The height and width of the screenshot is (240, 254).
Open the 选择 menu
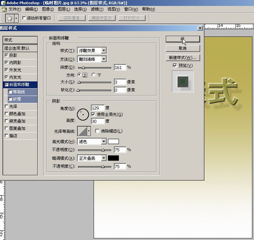[80, 9]
